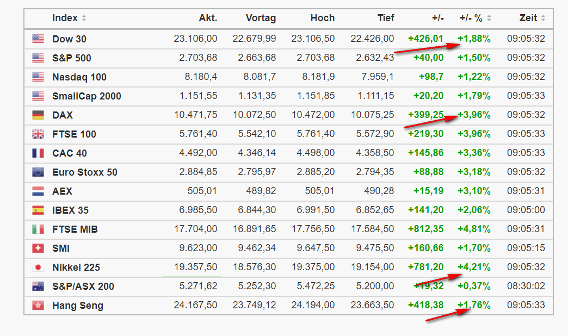Click the Japanese flag beside Nikkei 225
The image size is (568, 336).
(x=38, y=267)
